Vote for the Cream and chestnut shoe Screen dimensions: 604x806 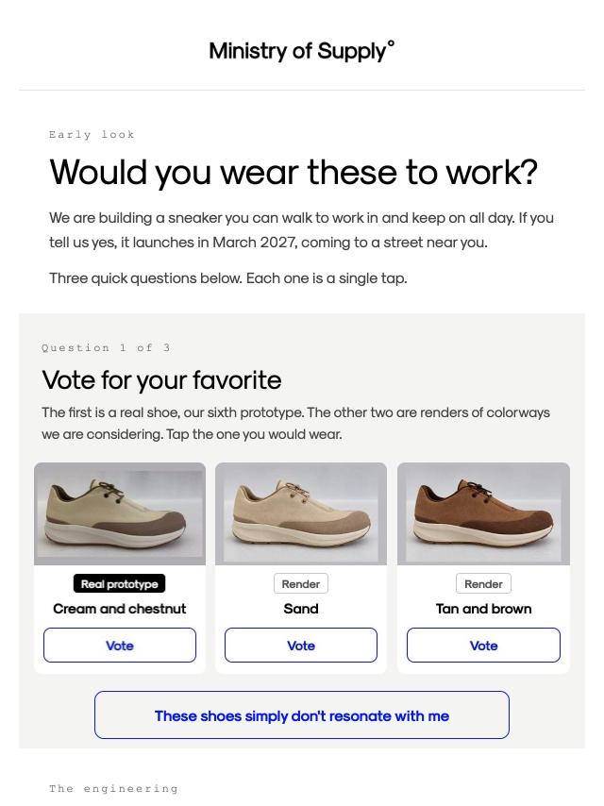pos(120,646)
